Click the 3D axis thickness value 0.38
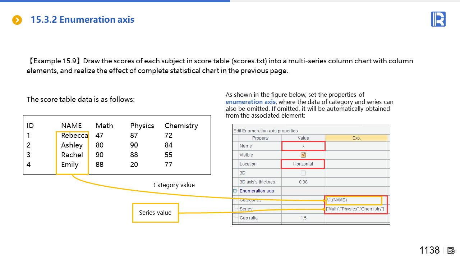460x259 pixels. tap(303, 182)
